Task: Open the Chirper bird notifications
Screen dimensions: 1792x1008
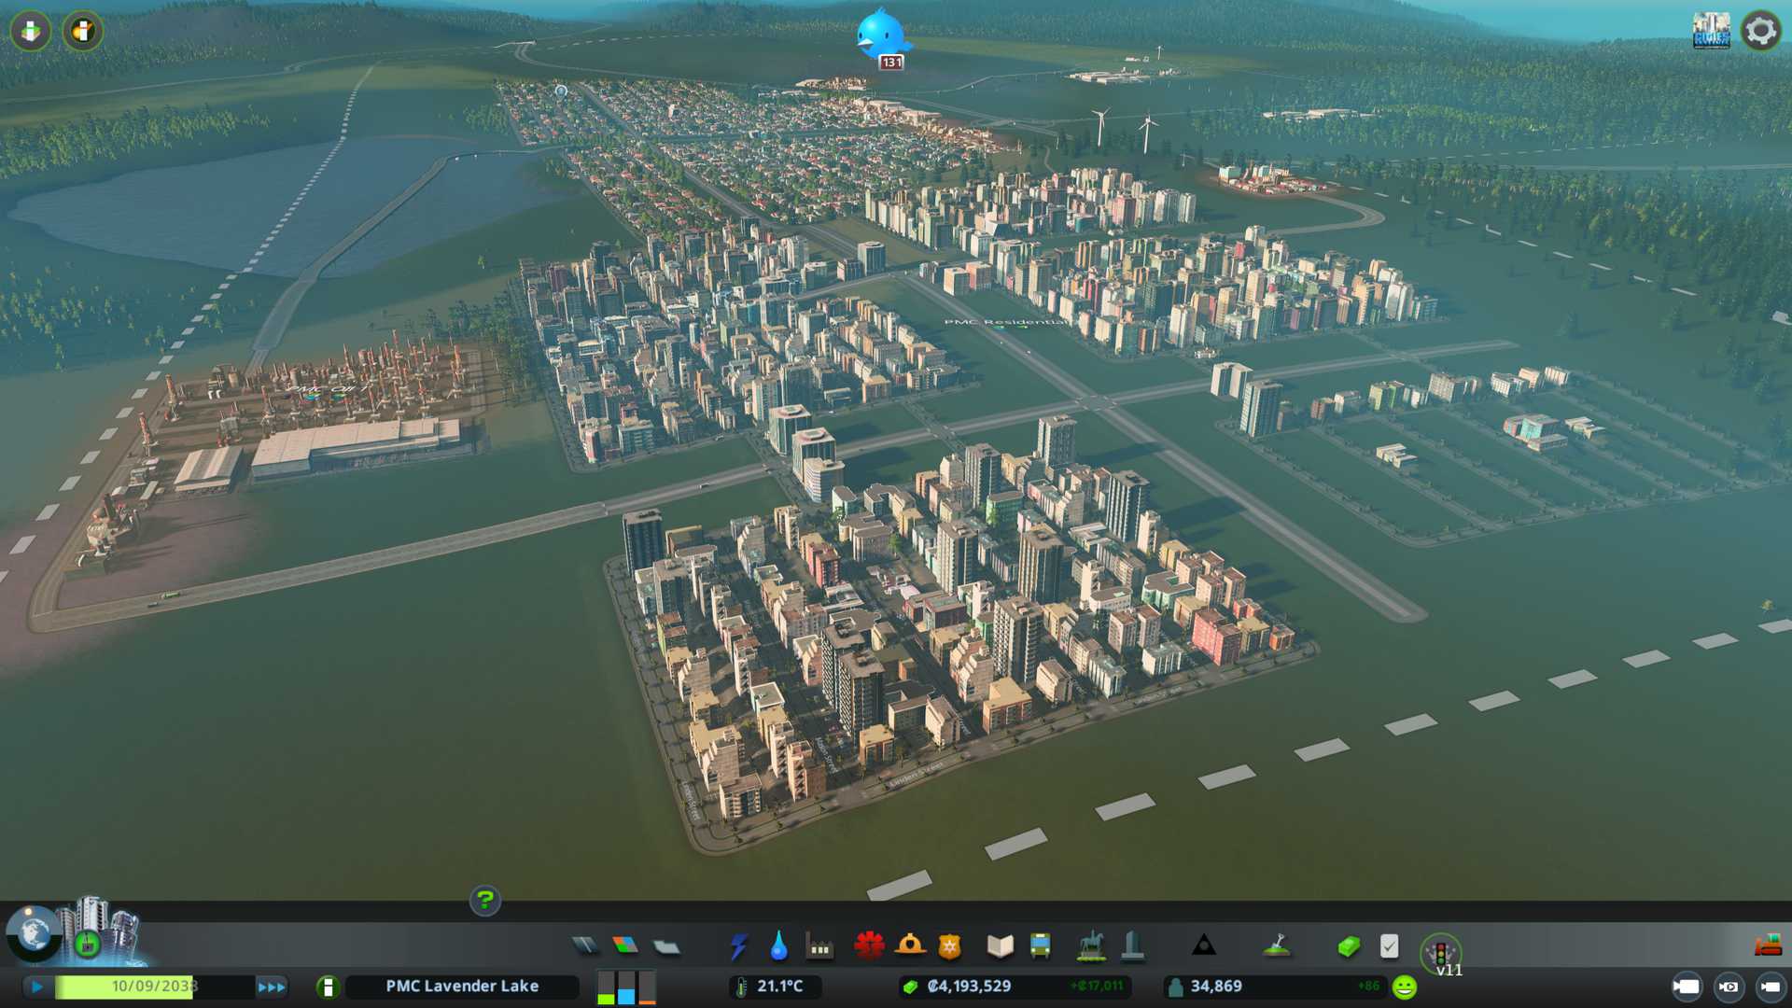Action: (x=880, y=35)
